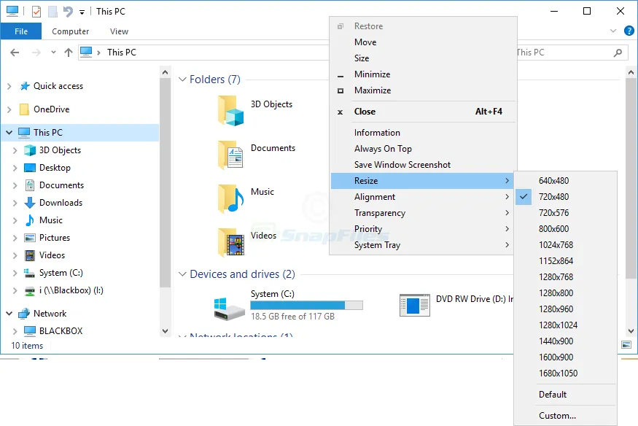Select i (\\Blackbox) (I:) network drive
The height and width of the screenshot is (426, 638).
tap(71, 290)
